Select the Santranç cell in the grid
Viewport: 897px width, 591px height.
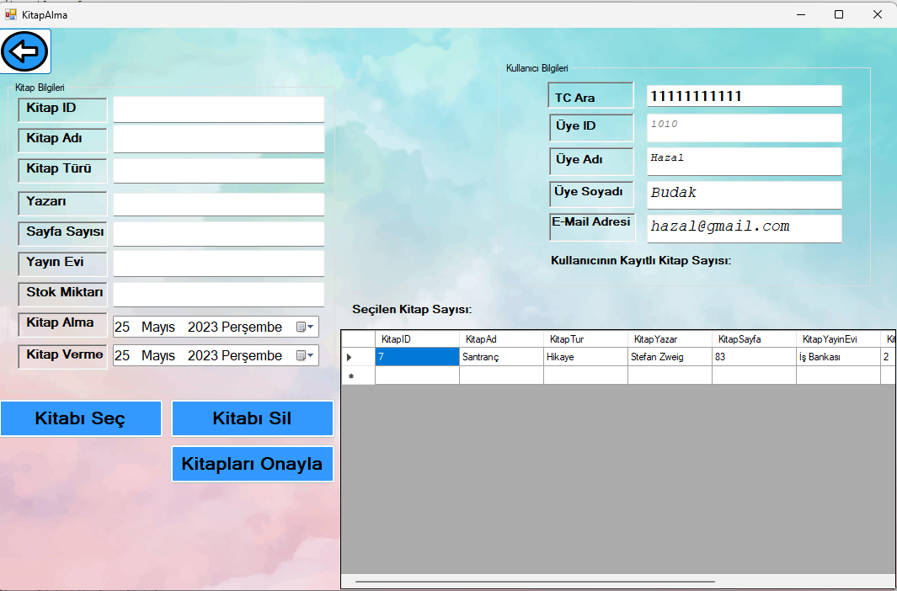click(501, 356)
